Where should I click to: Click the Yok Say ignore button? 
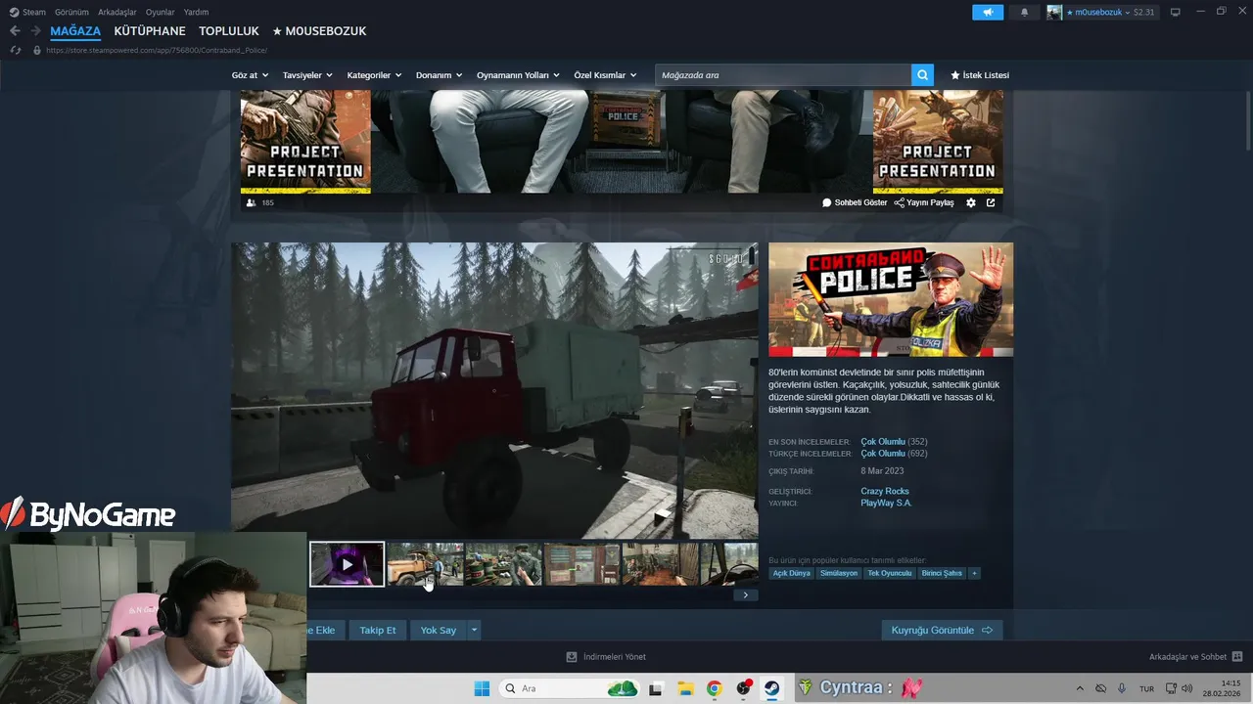click(x=439, y=630)
